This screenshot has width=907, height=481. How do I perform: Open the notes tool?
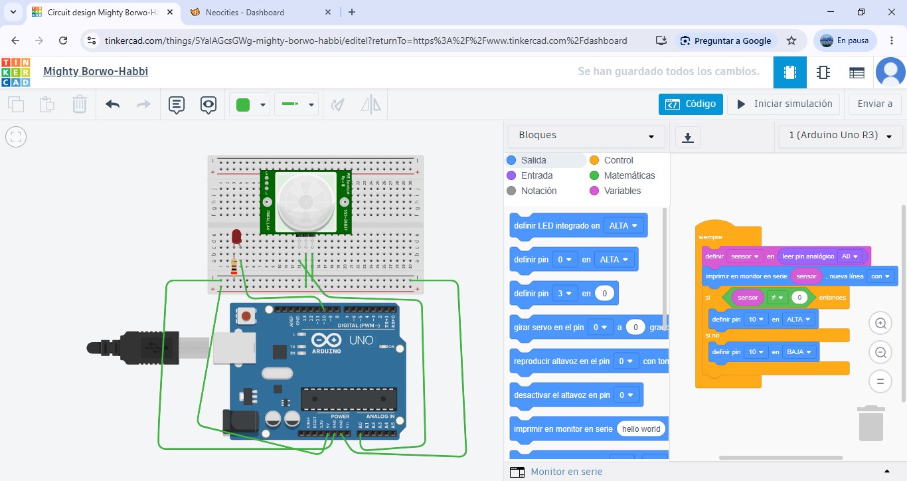pos(176,104)
